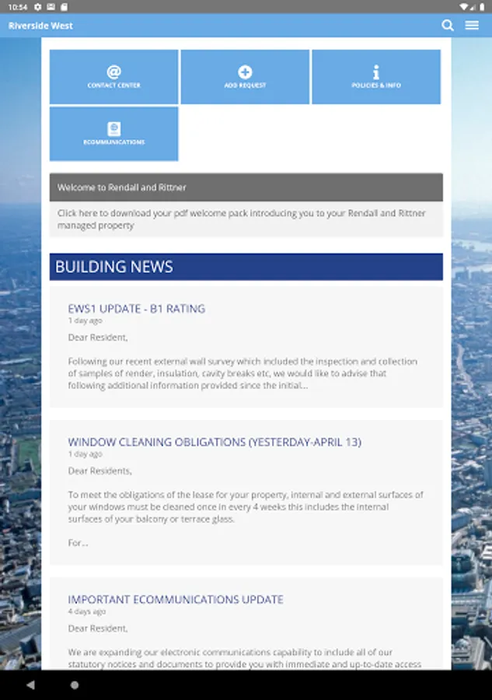The height and width of the screenshot is (700, 492).
Task: Open the eCommunications tile
Action: tap(113, 134)
